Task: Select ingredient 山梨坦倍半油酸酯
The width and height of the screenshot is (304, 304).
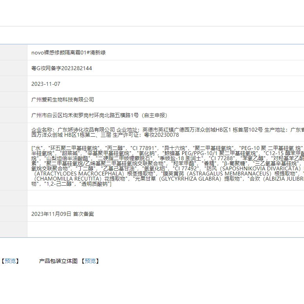Action: (67, 158)
